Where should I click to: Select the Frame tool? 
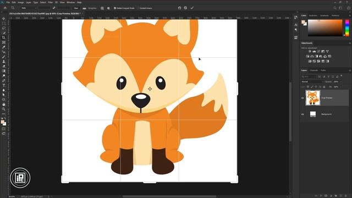[x=4, y=42]
